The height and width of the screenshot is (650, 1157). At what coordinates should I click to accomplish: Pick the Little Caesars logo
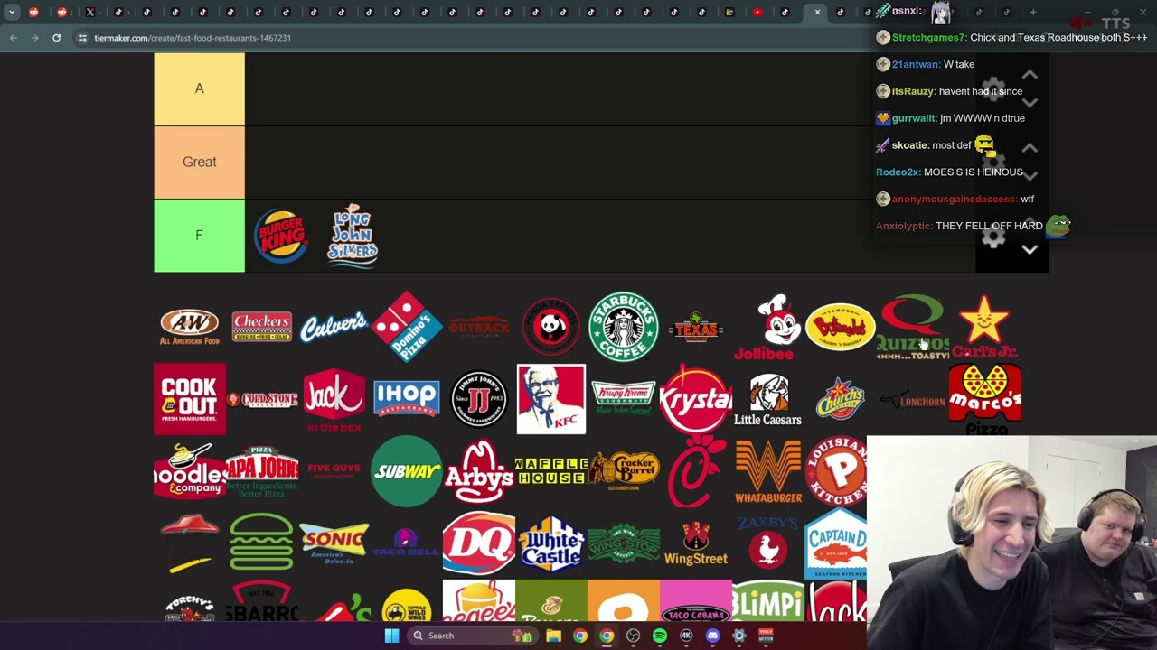coord(768,399)
